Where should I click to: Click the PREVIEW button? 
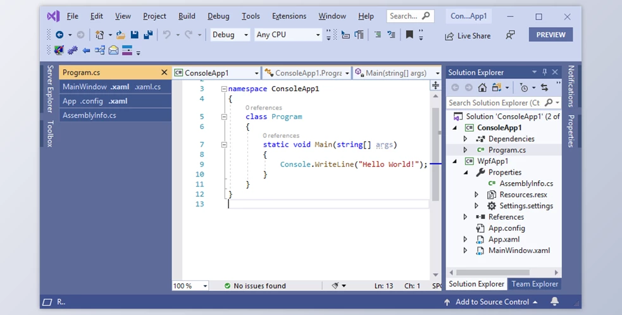pos(550,35)
